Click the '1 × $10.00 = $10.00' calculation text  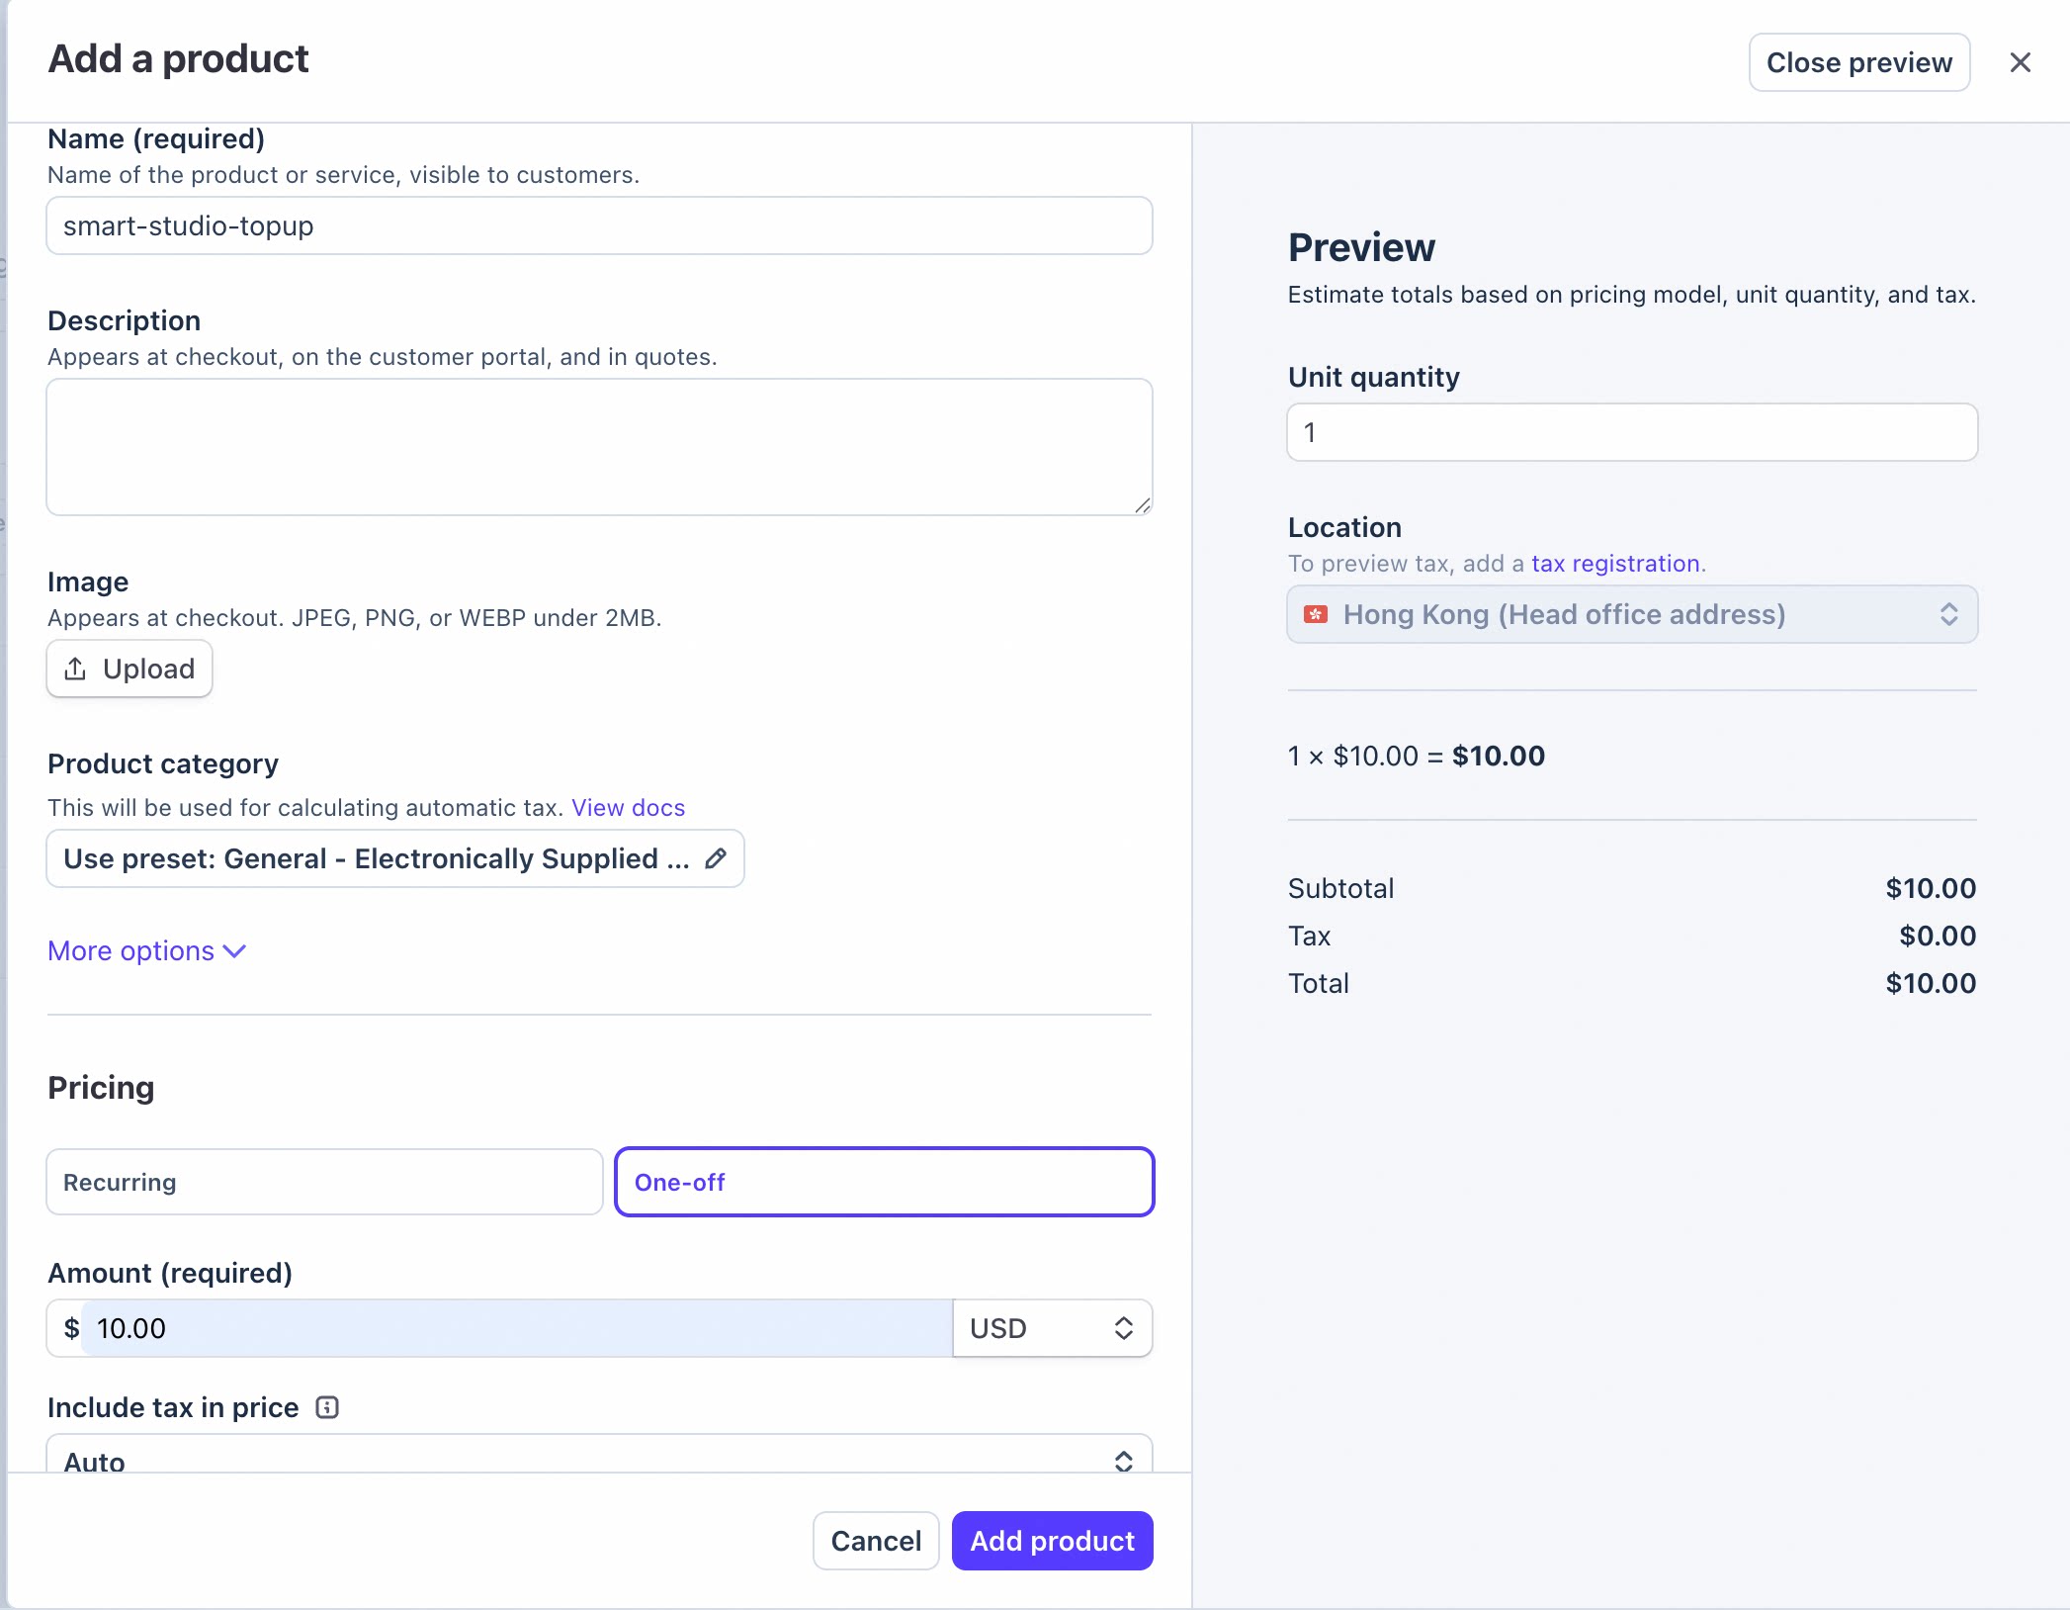(x=1416, y=756)
